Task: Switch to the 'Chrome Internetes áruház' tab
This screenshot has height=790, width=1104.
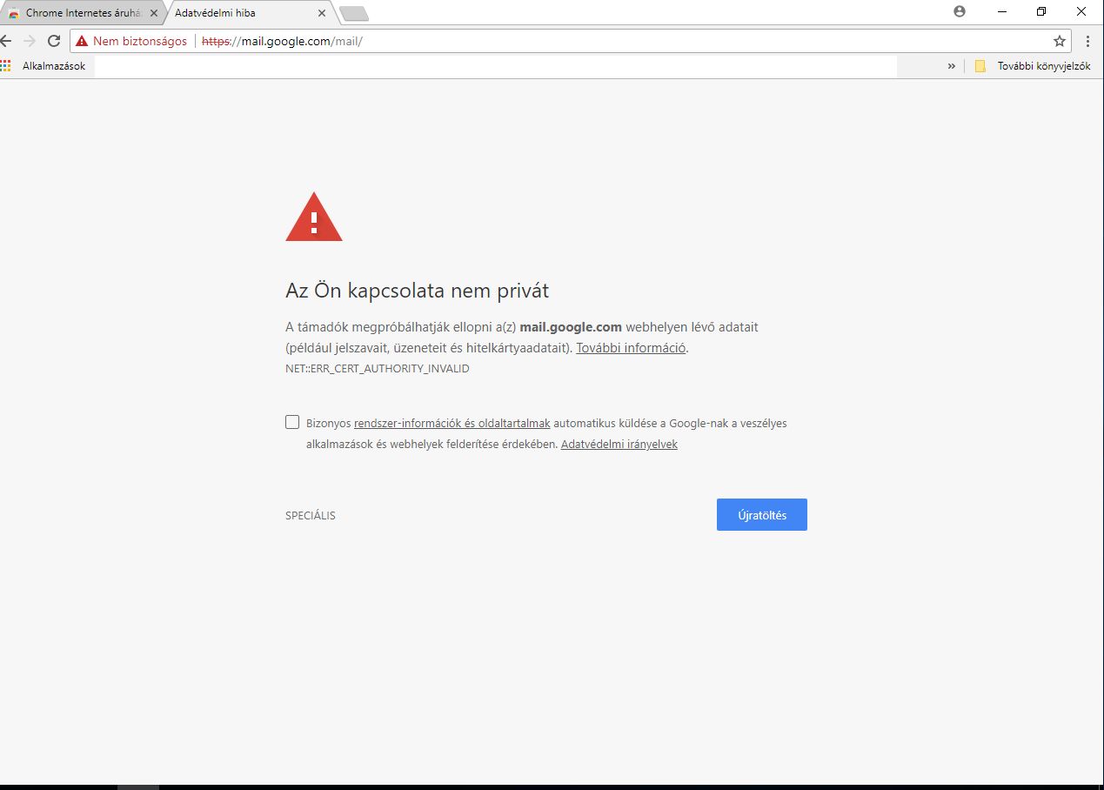Action: (x=83, y=13)
